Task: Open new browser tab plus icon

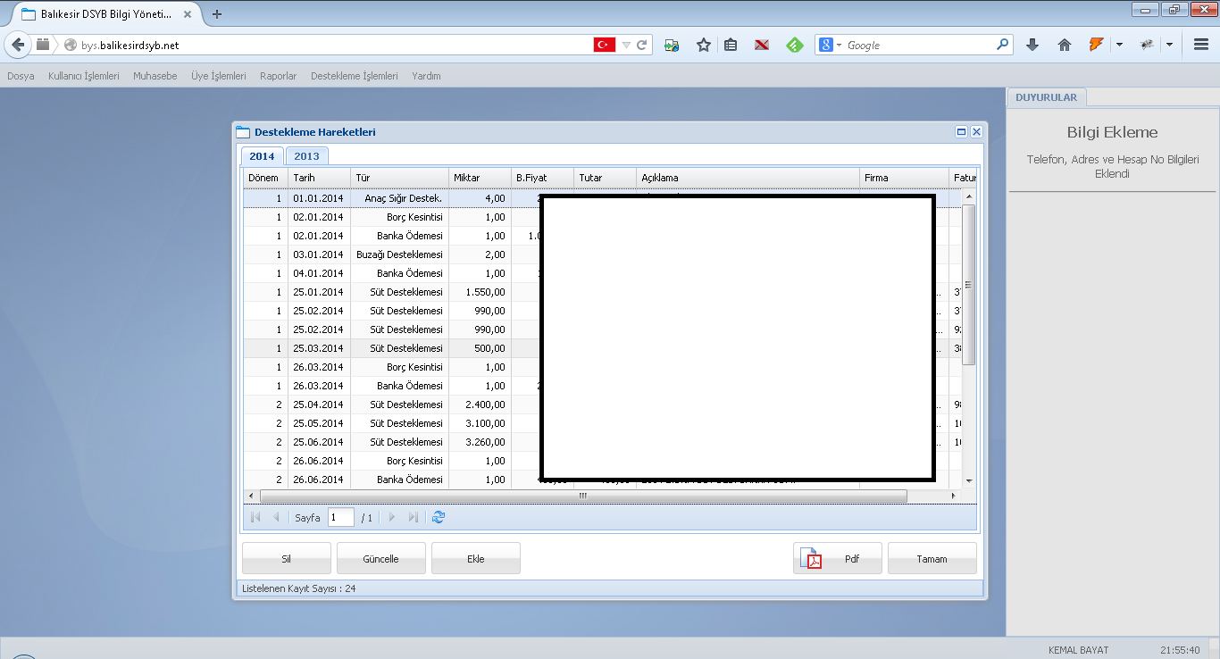Action: pyautogui.click(x=217, y=13)
